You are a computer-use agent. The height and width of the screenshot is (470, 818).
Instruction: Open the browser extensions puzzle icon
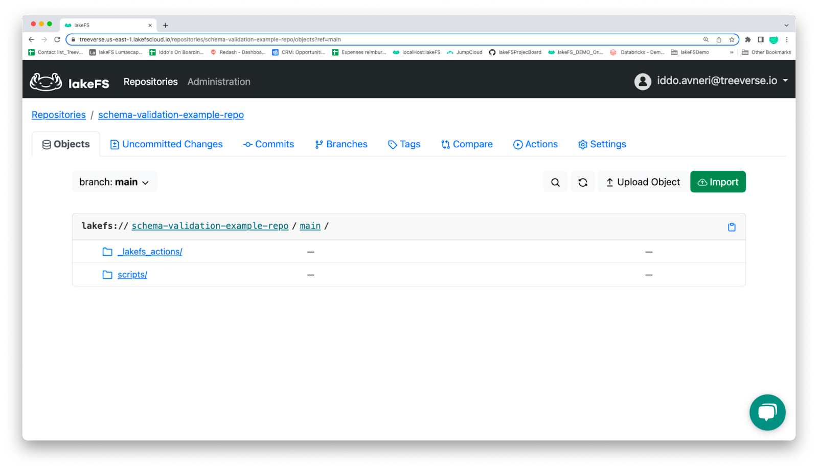pos(748,39)
